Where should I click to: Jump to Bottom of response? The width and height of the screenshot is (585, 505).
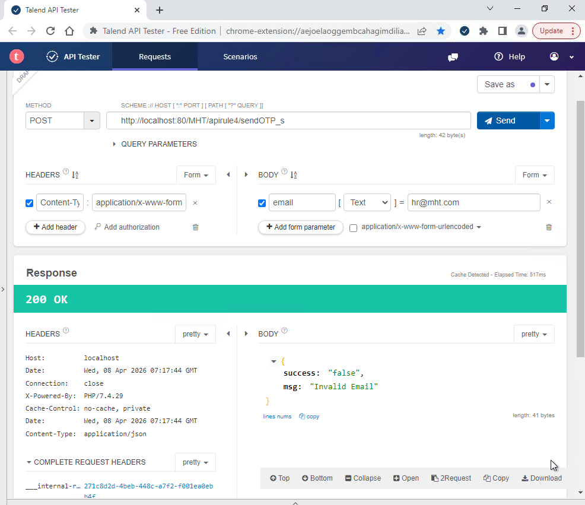click(x=317, y=478)
